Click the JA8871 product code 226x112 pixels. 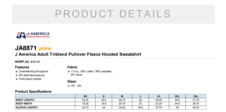[26, 48]
